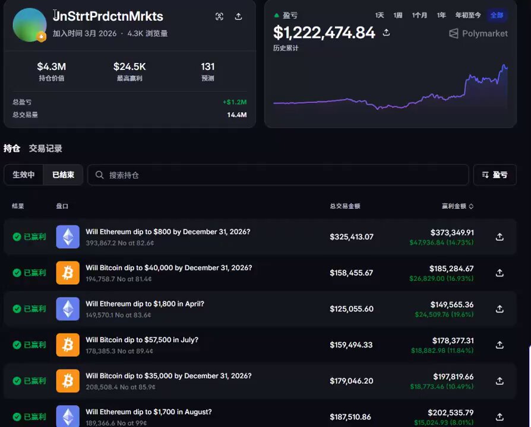The width and height of the screenshot is (531, 427).
Task: Open Will Bitcoin dip to $40,000 by December 31, 2026?
Action: [x=169, y=267]
